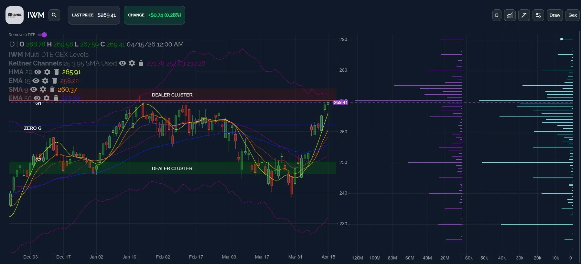Screen dimensions: 581x264
Task: Hide the SMA 9 indicator
Action: [x=34, y=89]
